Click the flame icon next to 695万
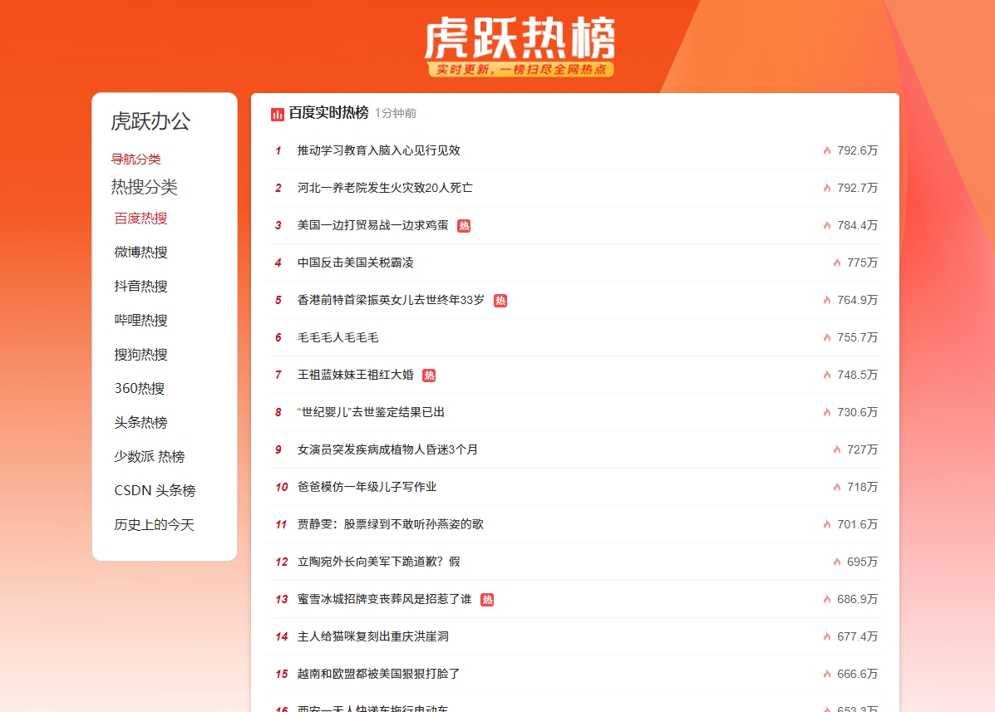The image size is (995, 712). click(x=837, y=562)
